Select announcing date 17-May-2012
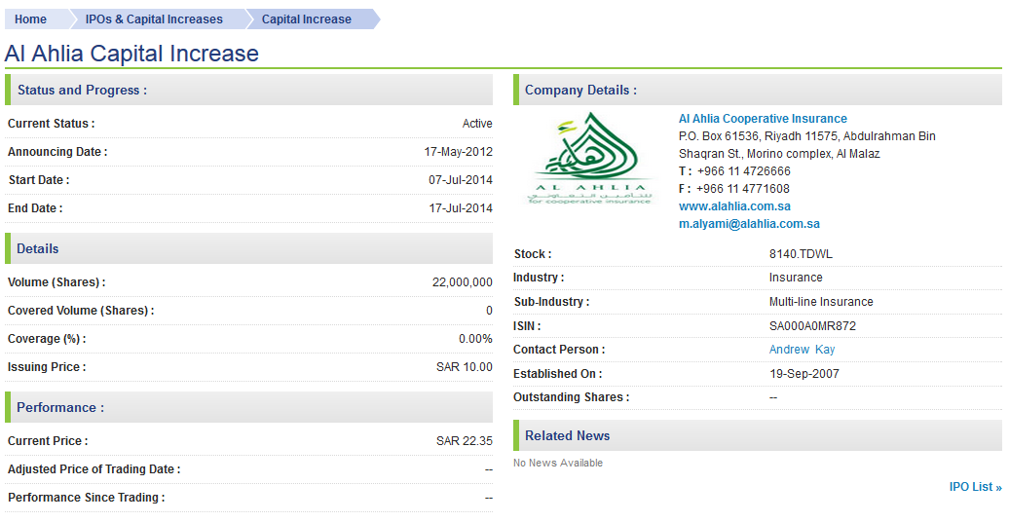Image resolution: width=1009 pixels, height=522 pixels. (x=458, y=152)
